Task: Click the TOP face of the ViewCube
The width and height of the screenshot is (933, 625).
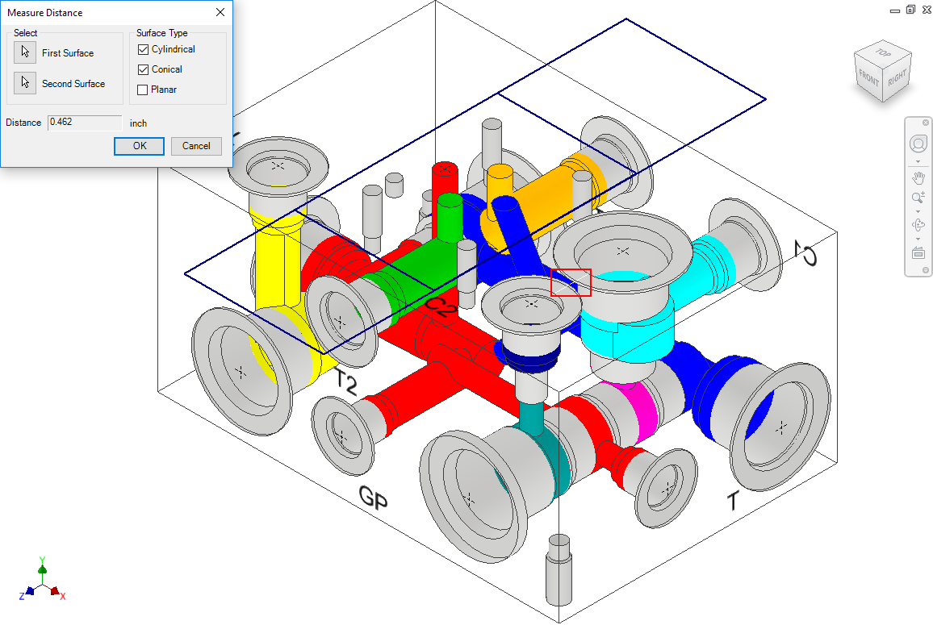Action: point(883,53)
